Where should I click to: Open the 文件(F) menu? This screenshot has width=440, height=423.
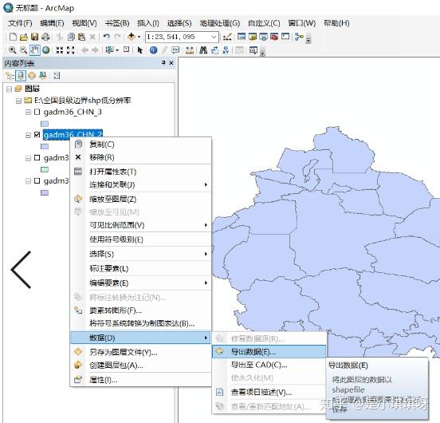pos(20,23)
